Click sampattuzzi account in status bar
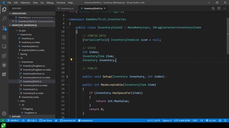Image resolution: width=229 pixels, height=128 pixels. (86, 121)
